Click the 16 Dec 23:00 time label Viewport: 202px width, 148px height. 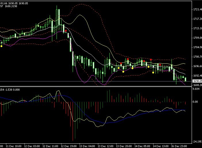179,146
